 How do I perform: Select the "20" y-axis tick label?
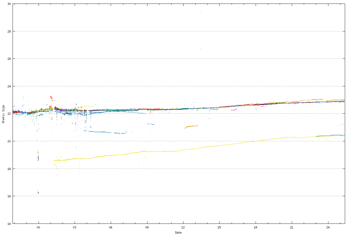[9, 141]
